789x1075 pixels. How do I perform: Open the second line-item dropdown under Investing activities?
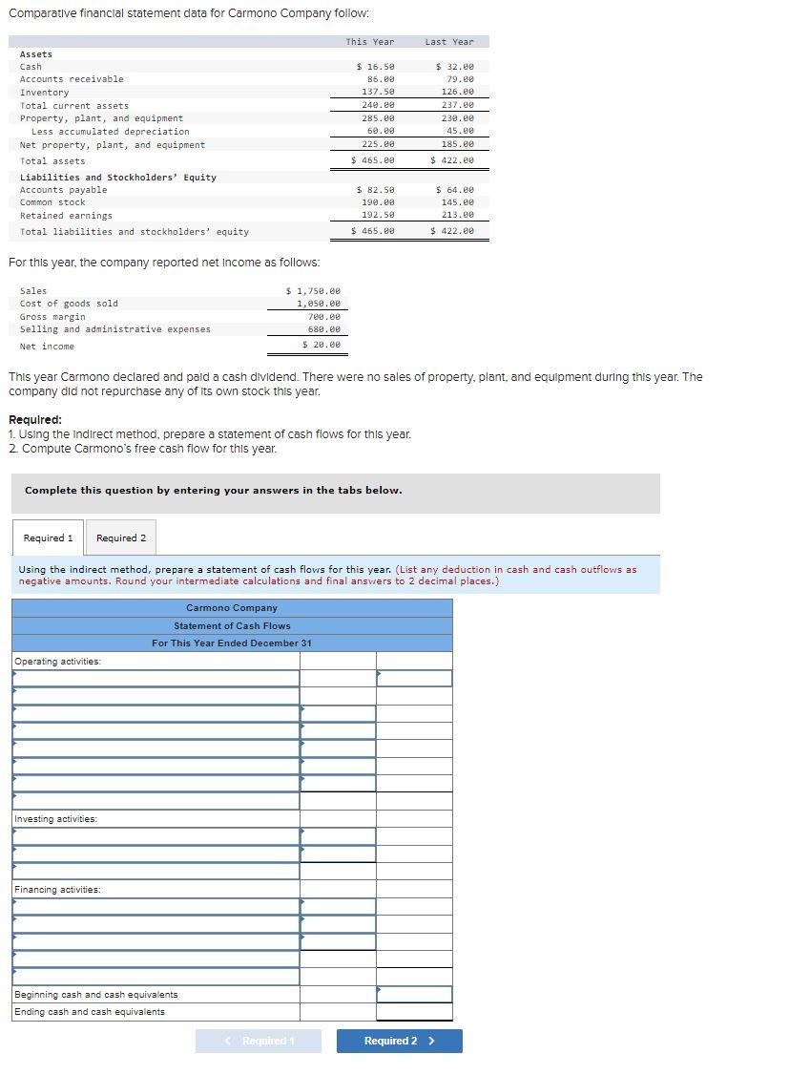tap(153, 853)
